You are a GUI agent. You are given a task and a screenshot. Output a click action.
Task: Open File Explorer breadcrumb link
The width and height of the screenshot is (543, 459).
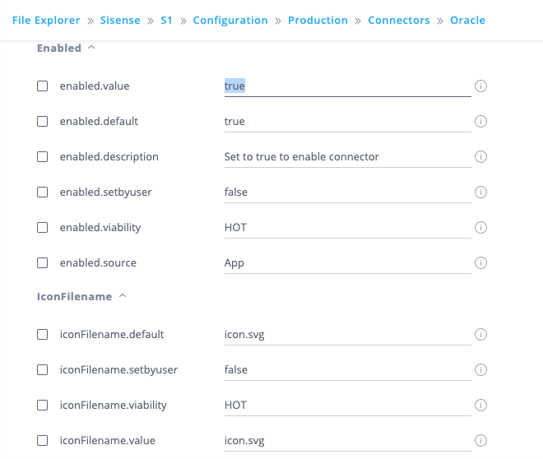coord(46,20)
